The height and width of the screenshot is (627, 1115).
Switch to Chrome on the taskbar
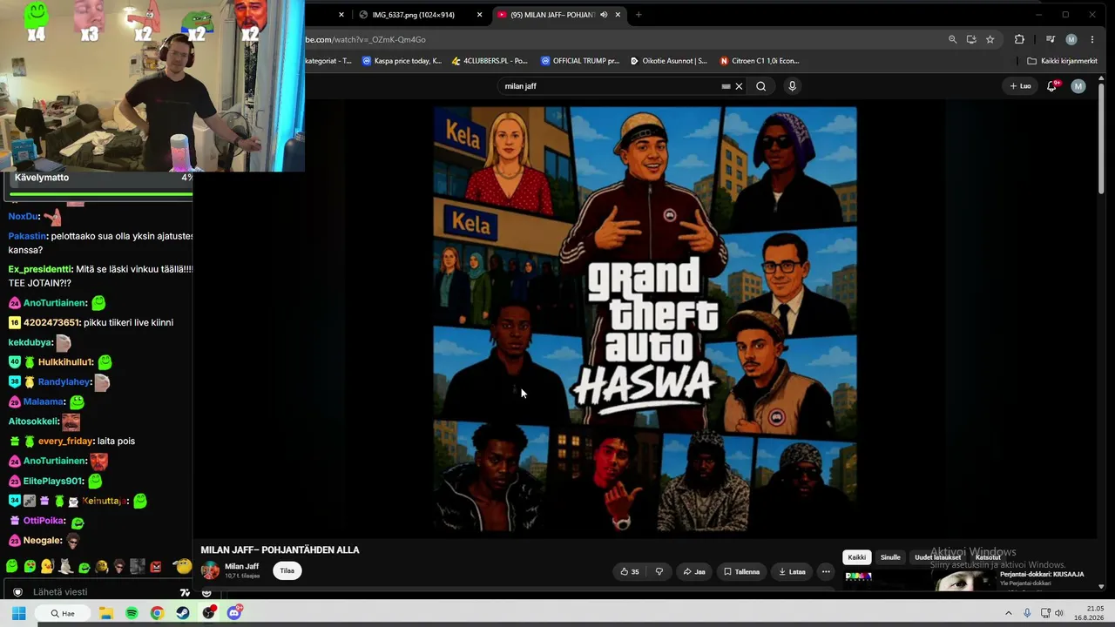[x=157, y=613]
